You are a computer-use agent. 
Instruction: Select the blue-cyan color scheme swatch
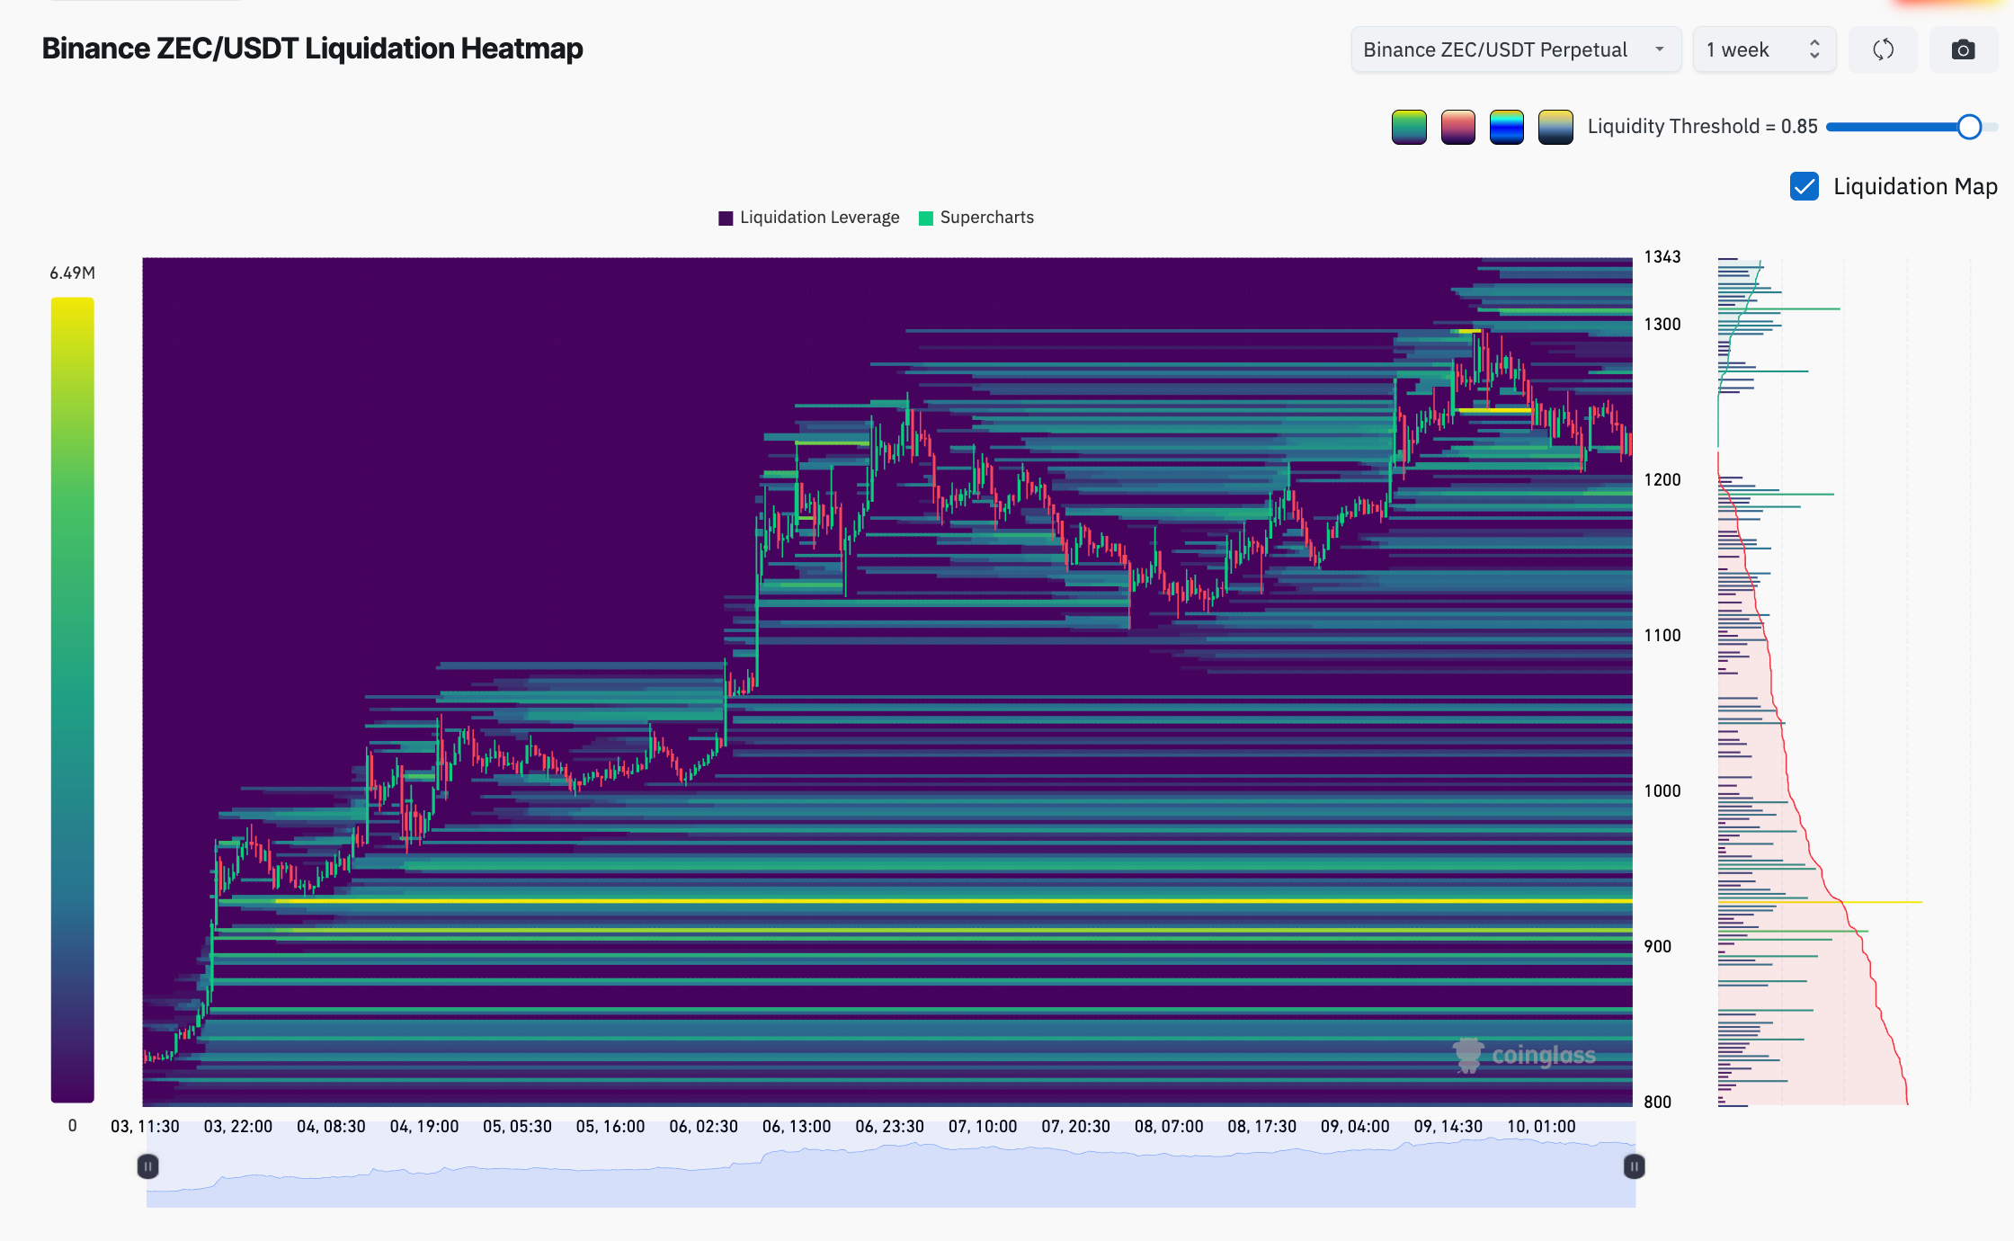pyautogui.click(x=1506, y=127)
